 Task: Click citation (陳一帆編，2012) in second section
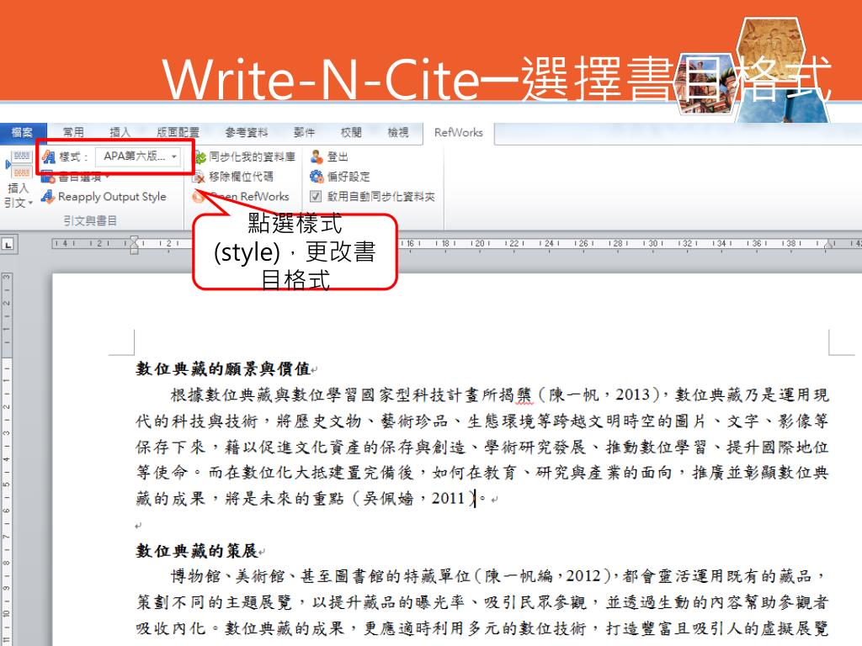[543, 575]
